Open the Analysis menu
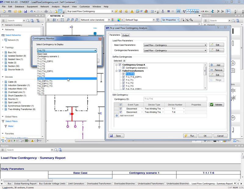244x189 pixels. click(56, 6)
